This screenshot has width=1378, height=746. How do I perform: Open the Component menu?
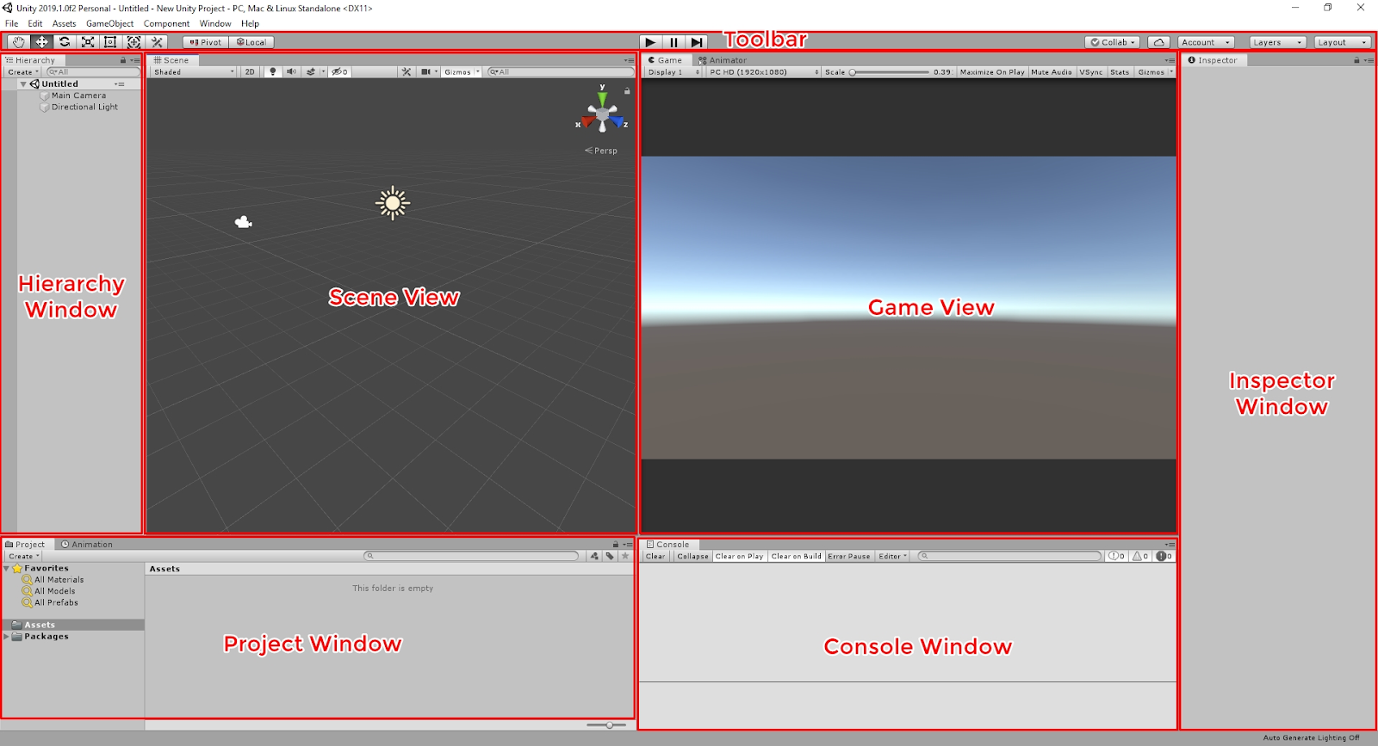click(x=166, y=24)
